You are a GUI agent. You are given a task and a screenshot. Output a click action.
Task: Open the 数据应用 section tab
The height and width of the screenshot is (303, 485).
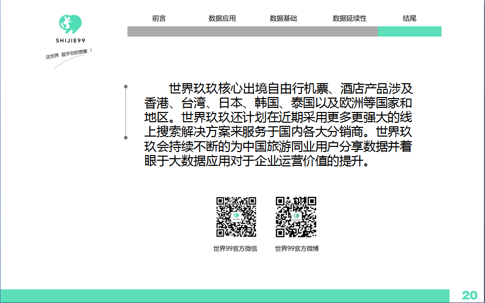coord(222,18)
